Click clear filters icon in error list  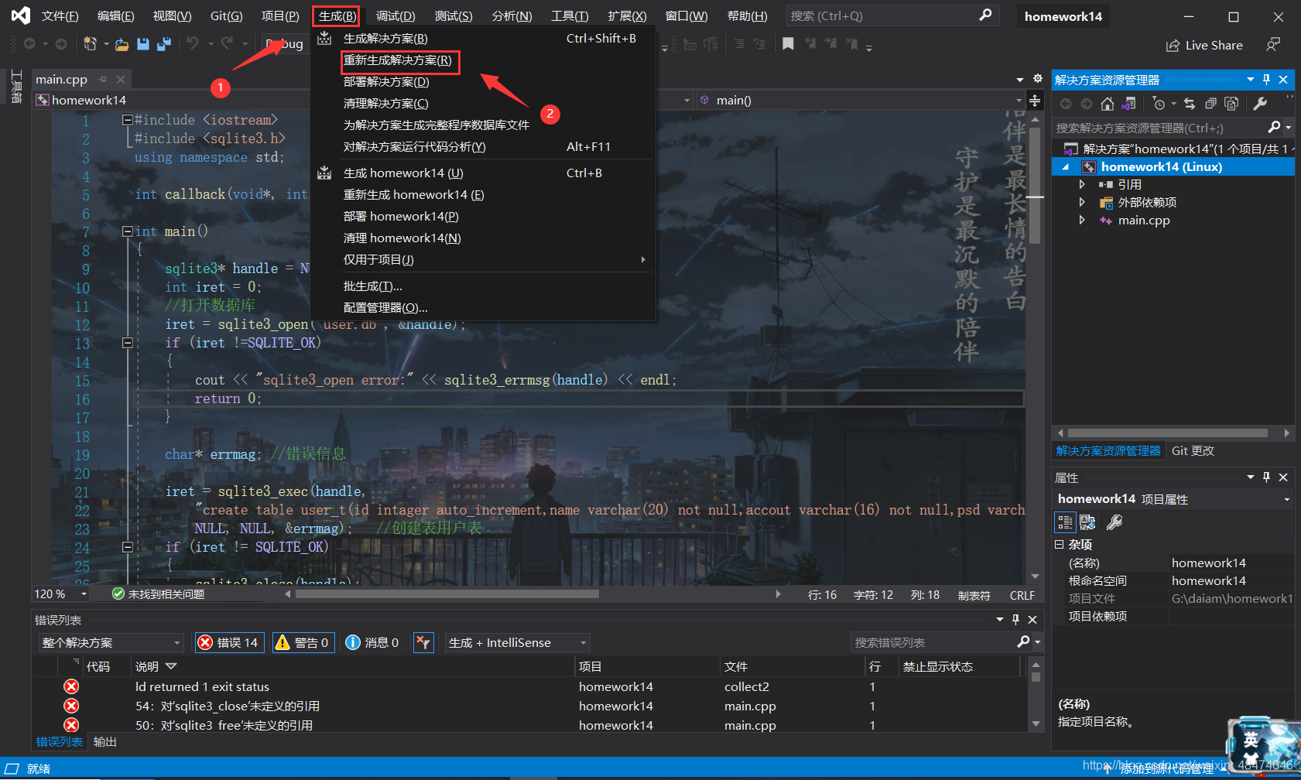point(423,642)
